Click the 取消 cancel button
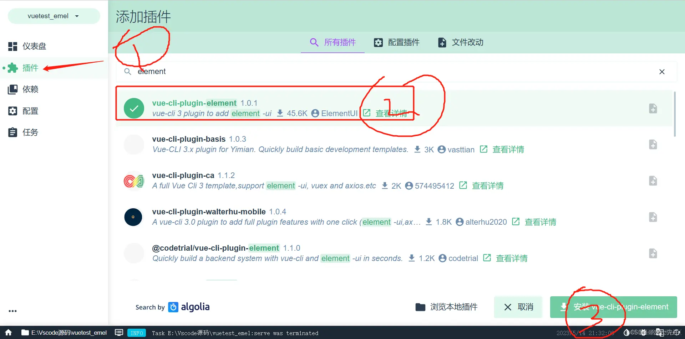685x339 pixels. (x=518, y=307)
